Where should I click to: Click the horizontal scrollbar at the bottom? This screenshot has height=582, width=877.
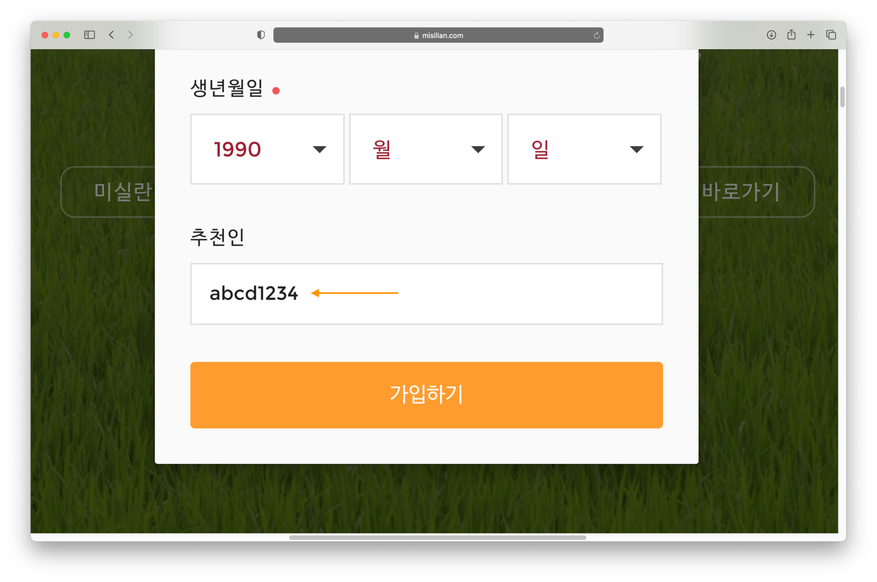(438, 537)
